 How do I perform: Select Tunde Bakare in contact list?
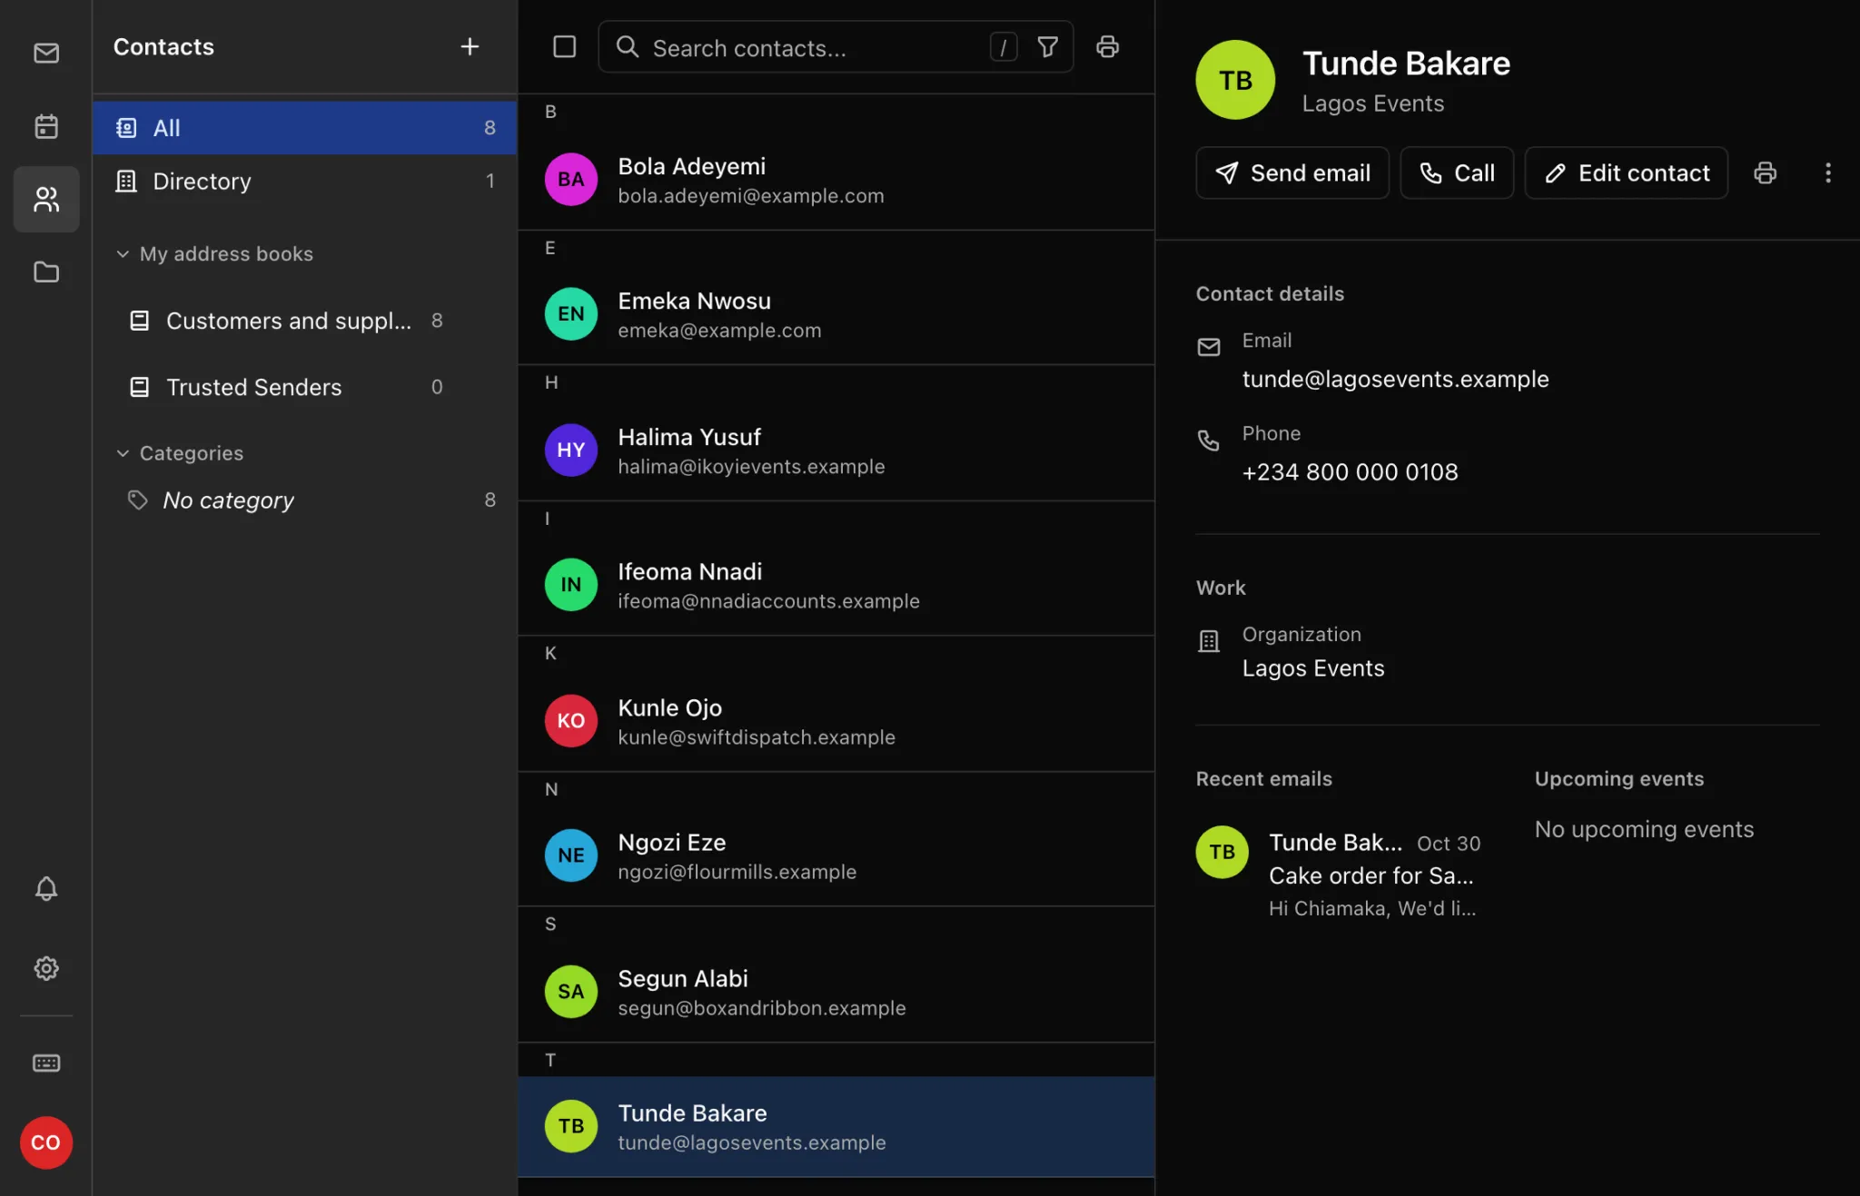[x=836, y=1126]
